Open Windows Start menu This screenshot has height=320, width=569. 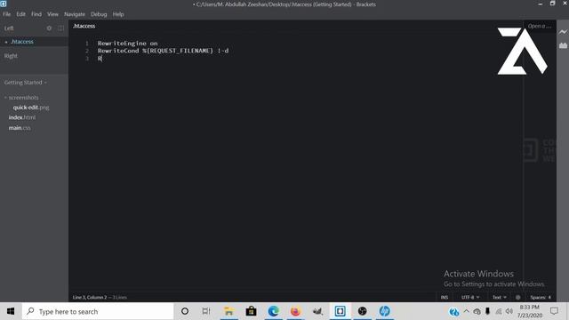(x=11, y=311)
